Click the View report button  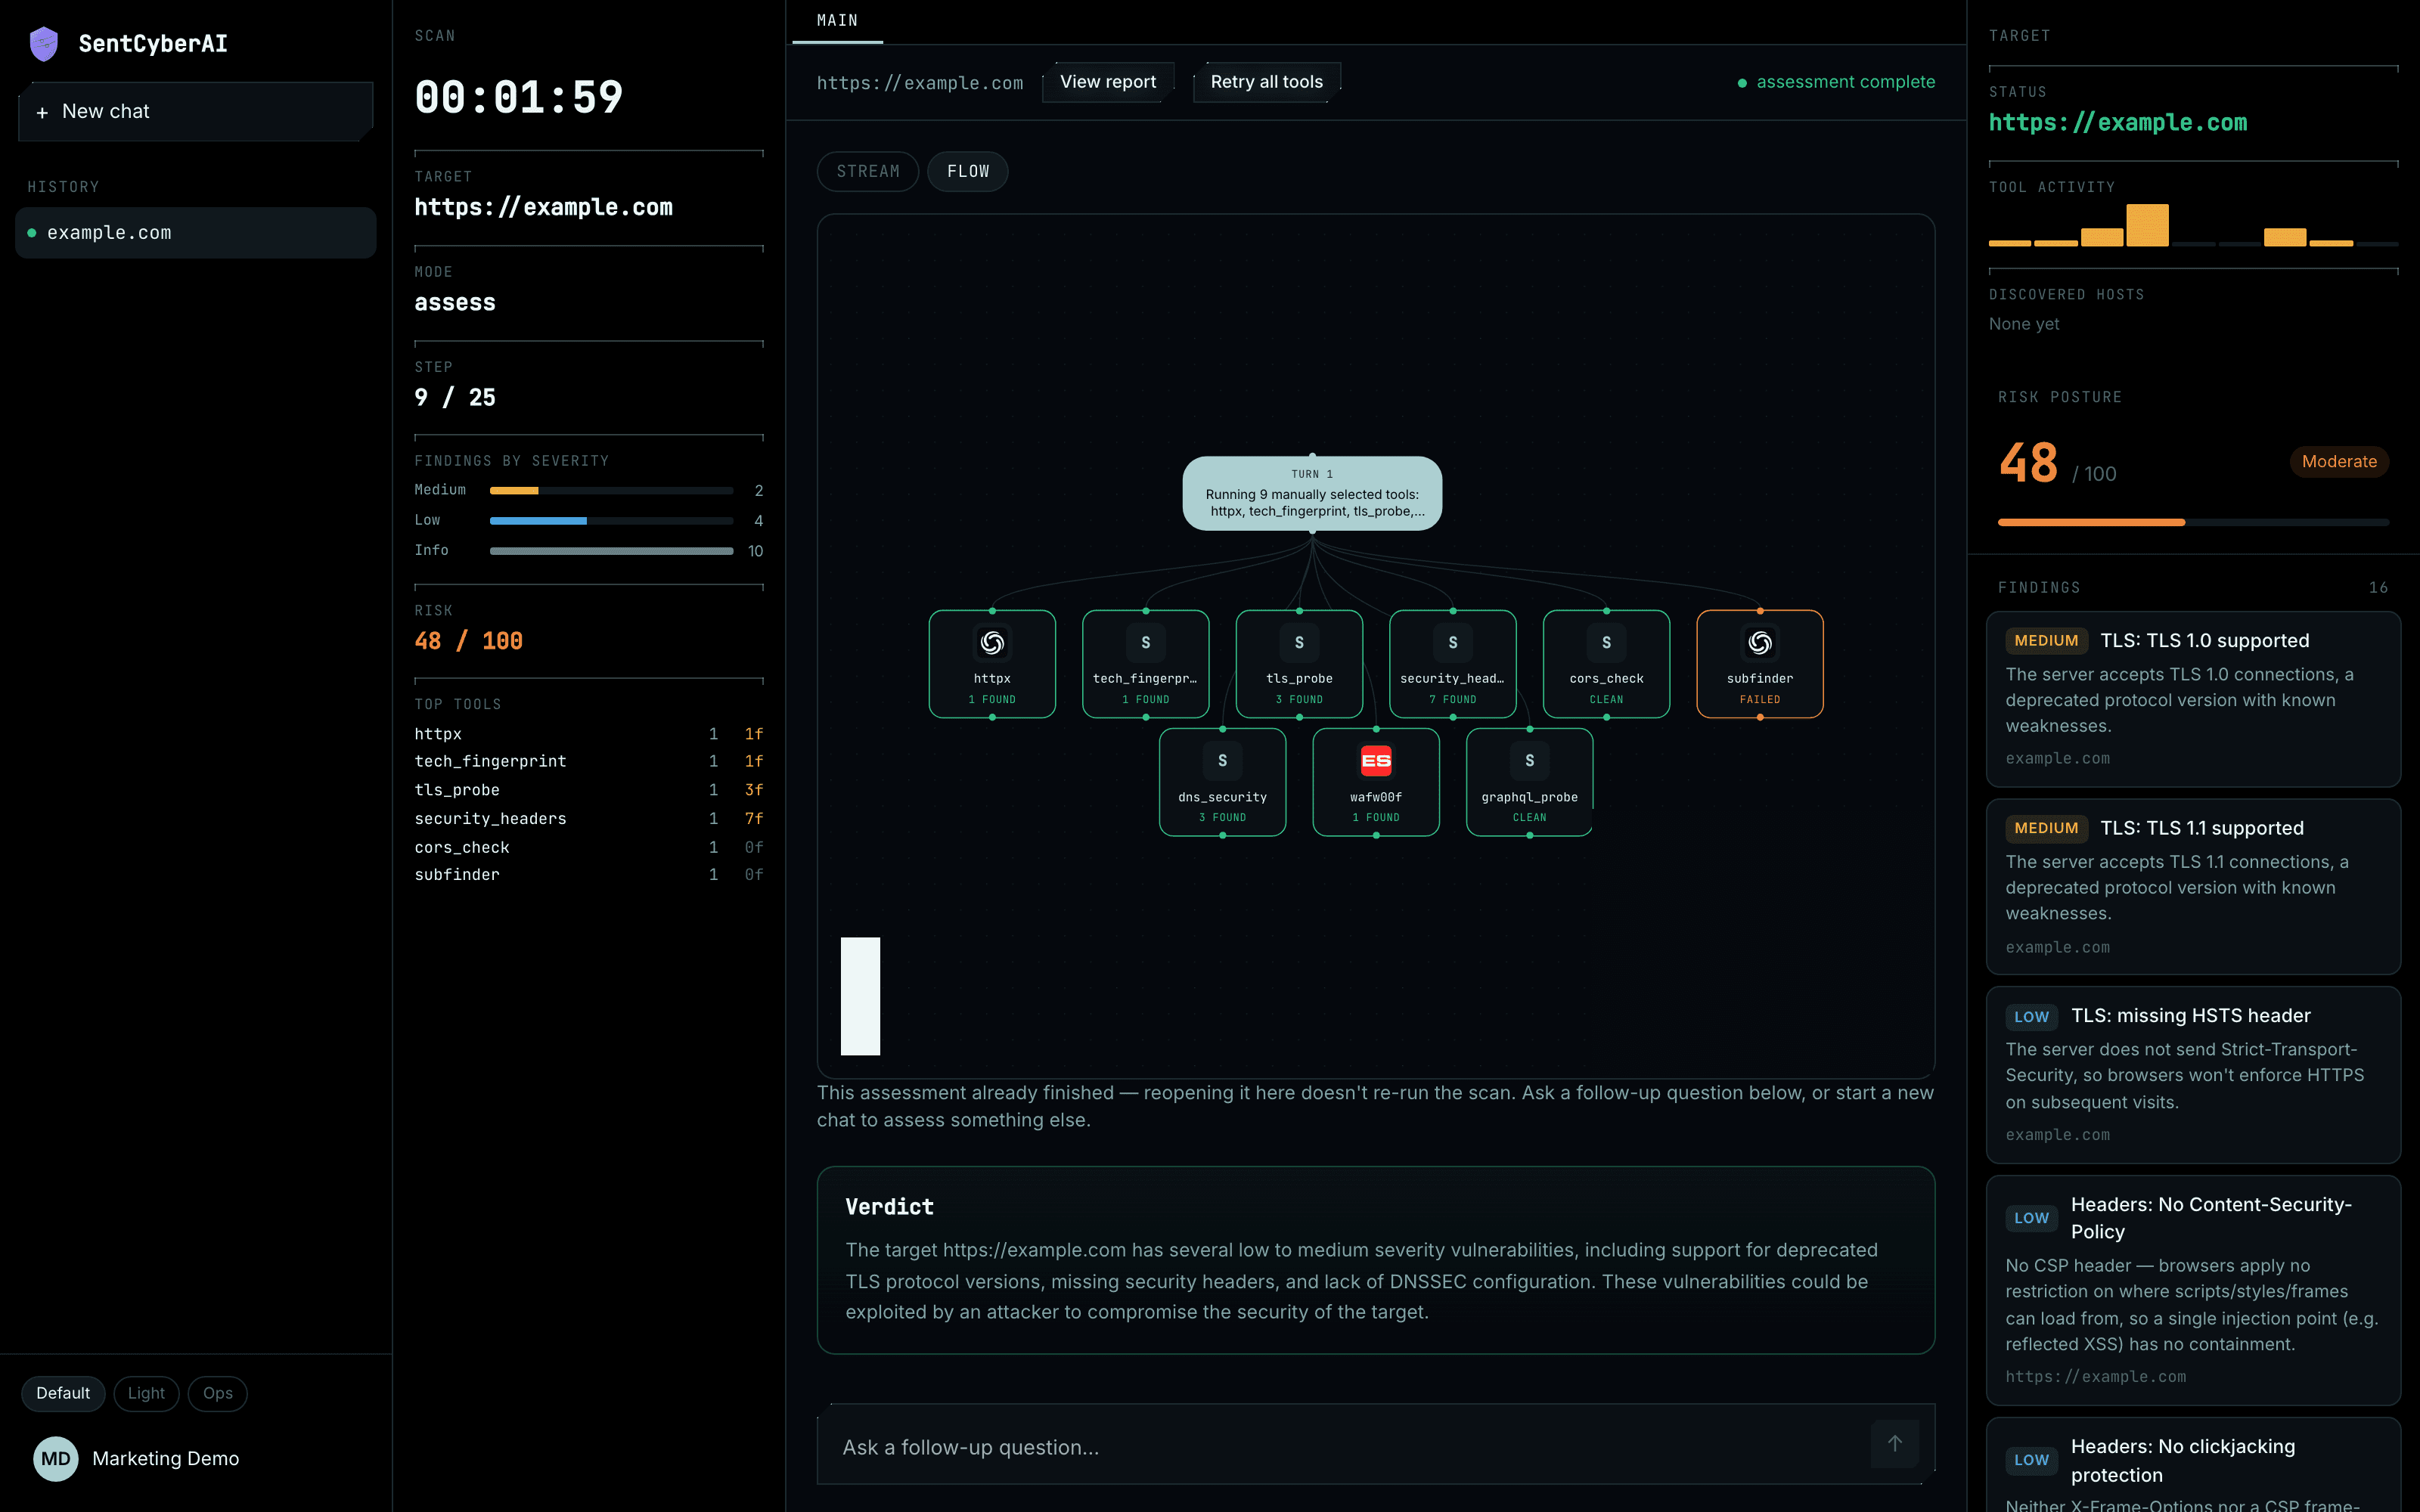1108,82
